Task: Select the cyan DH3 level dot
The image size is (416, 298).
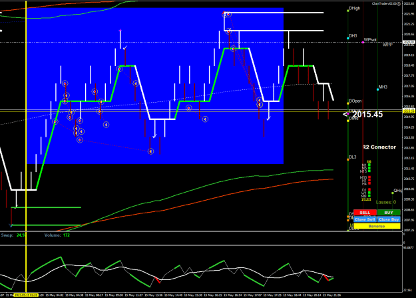Action: tap(348, 38)
